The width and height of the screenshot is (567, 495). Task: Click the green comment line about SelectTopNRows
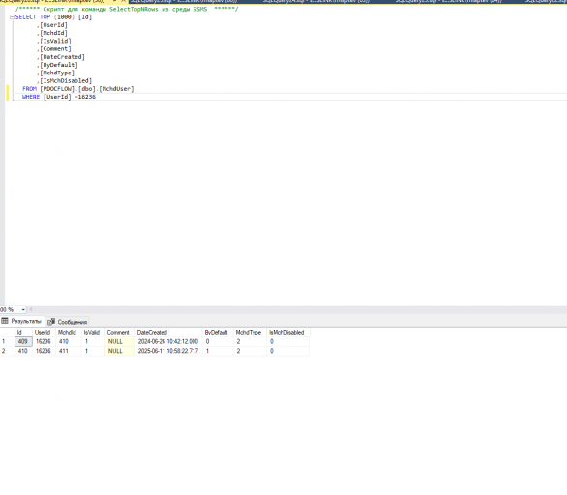click(127, 9)
